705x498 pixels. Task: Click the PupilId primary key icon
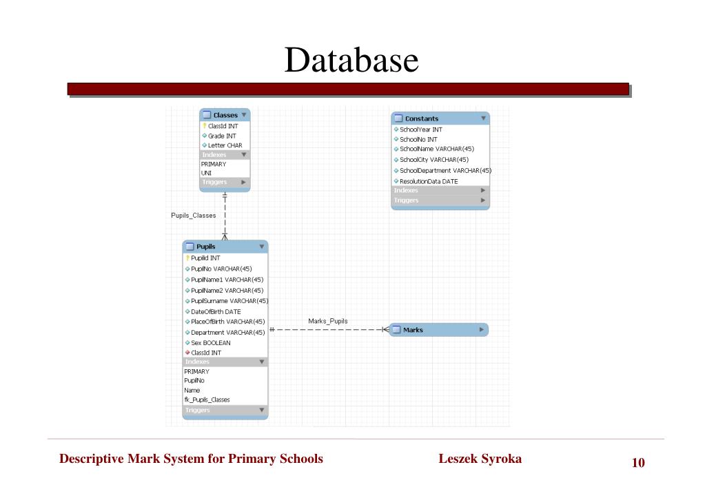(x=187, y=258)
